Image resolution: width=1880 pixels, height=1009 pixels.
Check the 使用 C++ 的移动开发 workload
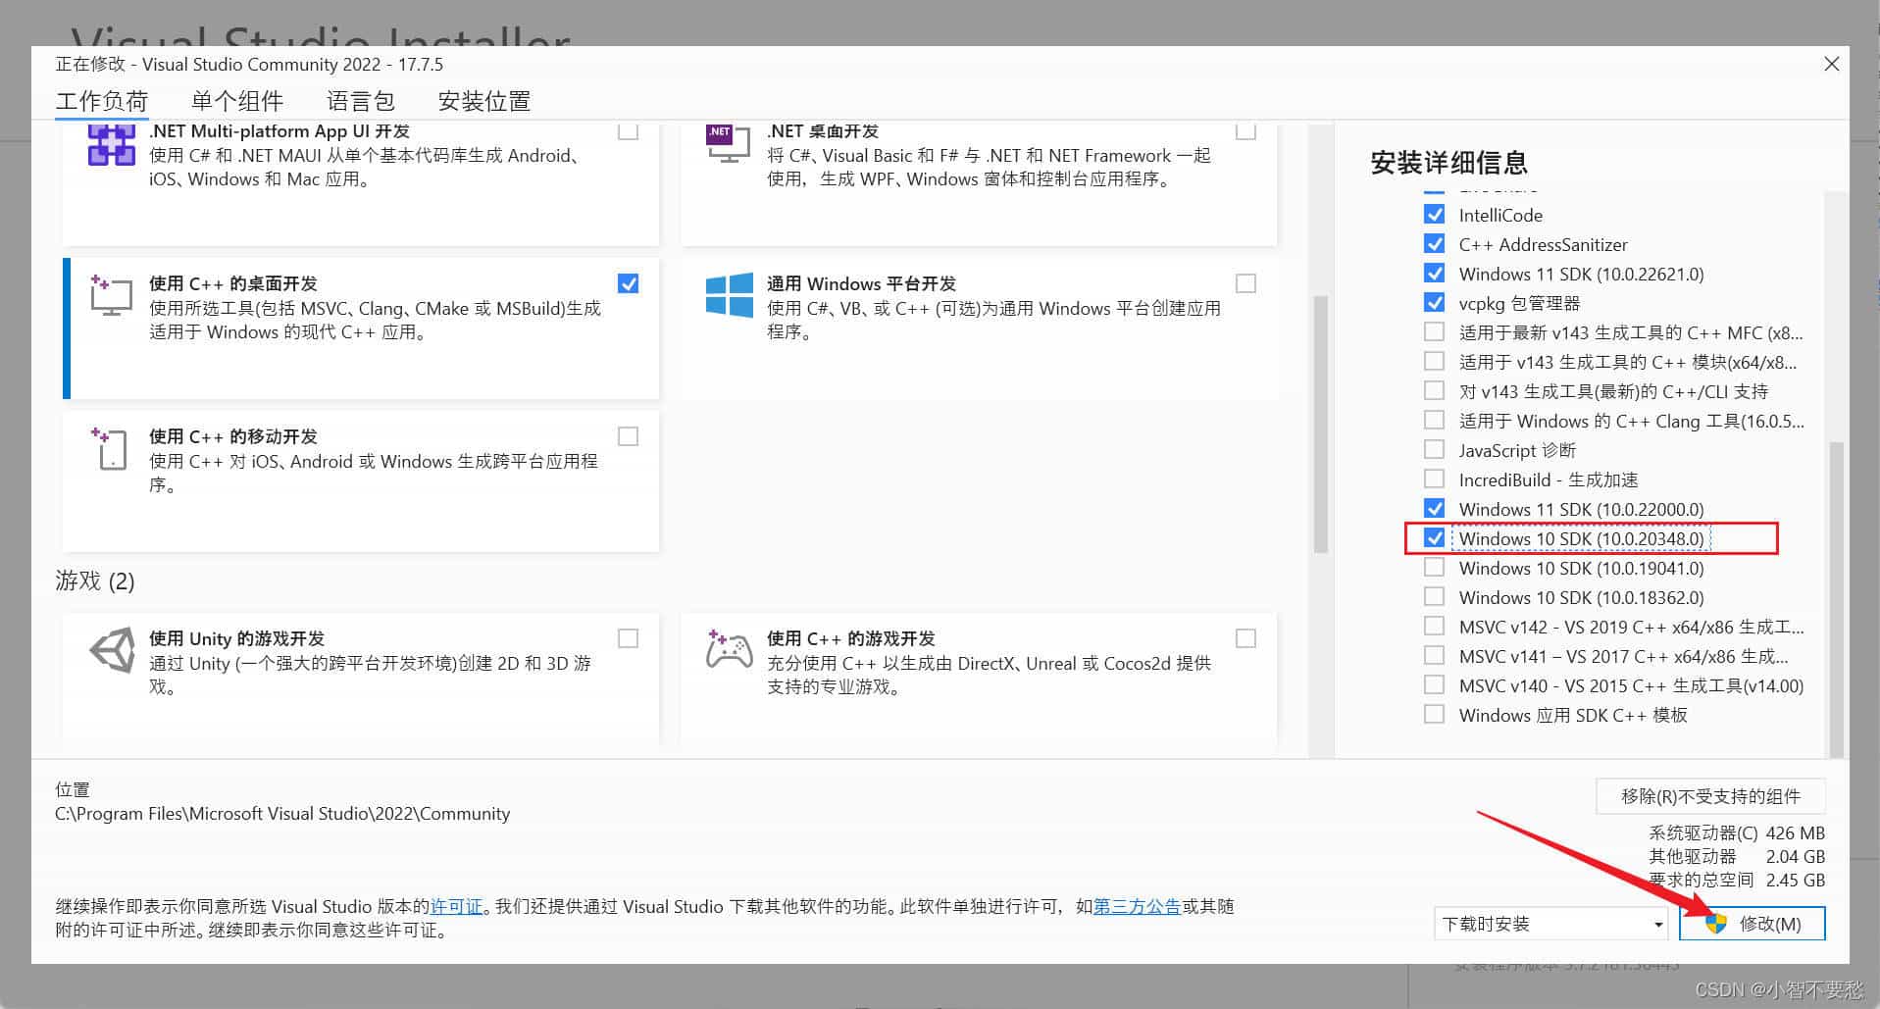click(629, 436)
